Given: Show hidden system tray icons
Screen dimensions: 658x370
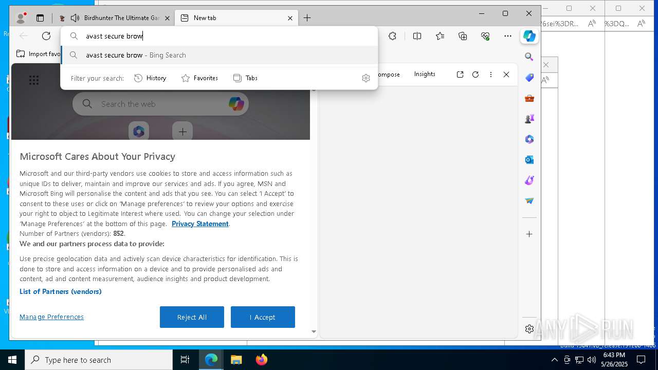Looking at the screenshot, I should point(554,360).
